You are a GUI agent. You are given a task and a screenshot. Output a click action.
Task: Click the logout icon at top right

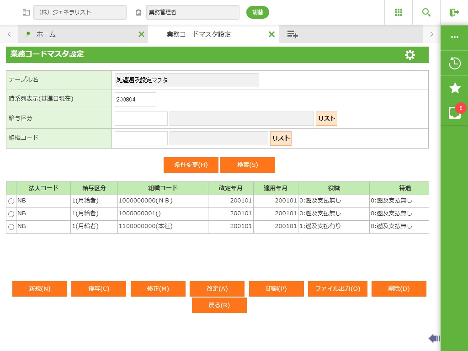click(x=454, y=12)
